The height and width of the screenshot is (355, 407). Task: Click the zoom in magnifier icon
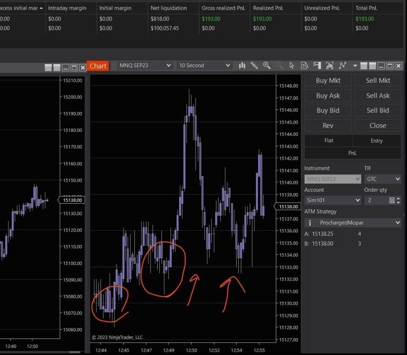point(267,66)
